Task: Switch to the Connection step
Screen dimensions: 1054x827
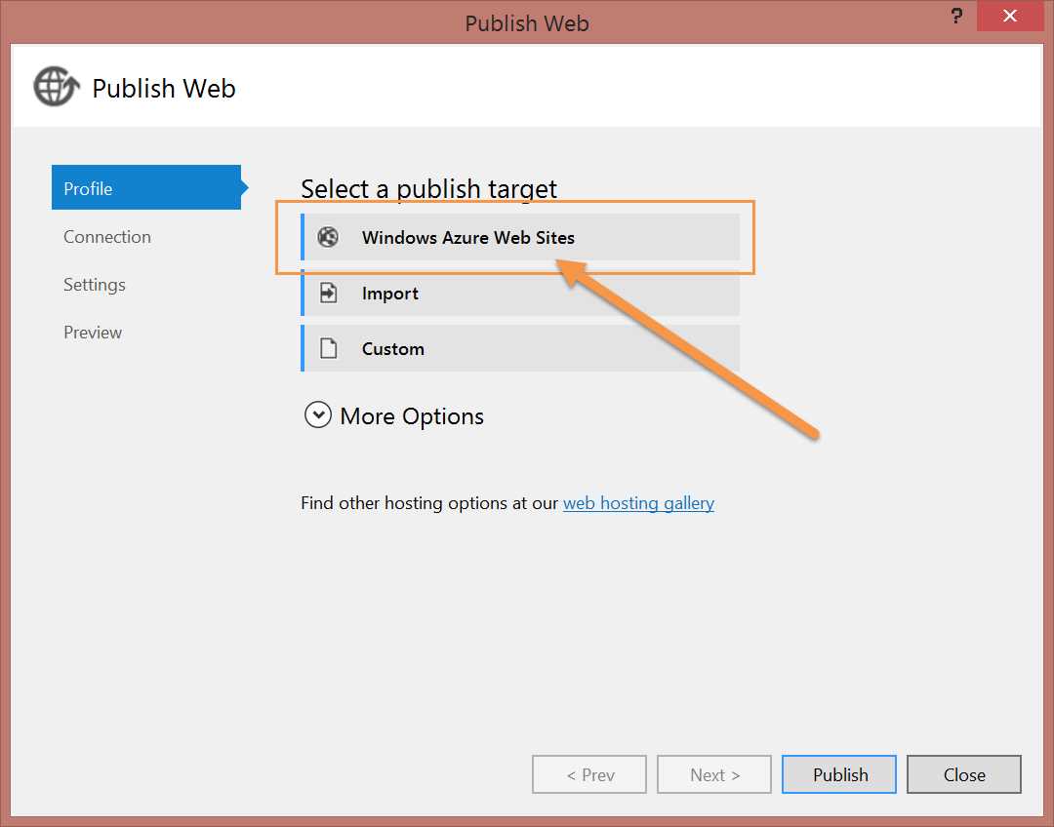Action: [106, 236]
